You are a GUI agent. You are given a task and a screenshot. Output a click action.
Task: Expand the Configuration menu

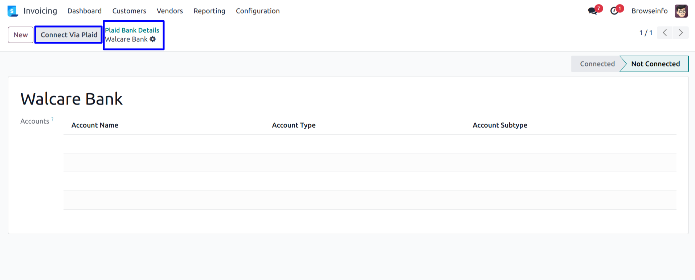pyautogui.click(x=257, y=11)
